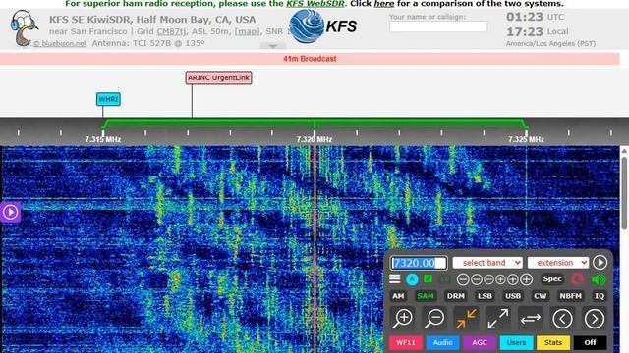Open the 'select band' dropdown
This screenshot has width=629, height=353.
487,263
